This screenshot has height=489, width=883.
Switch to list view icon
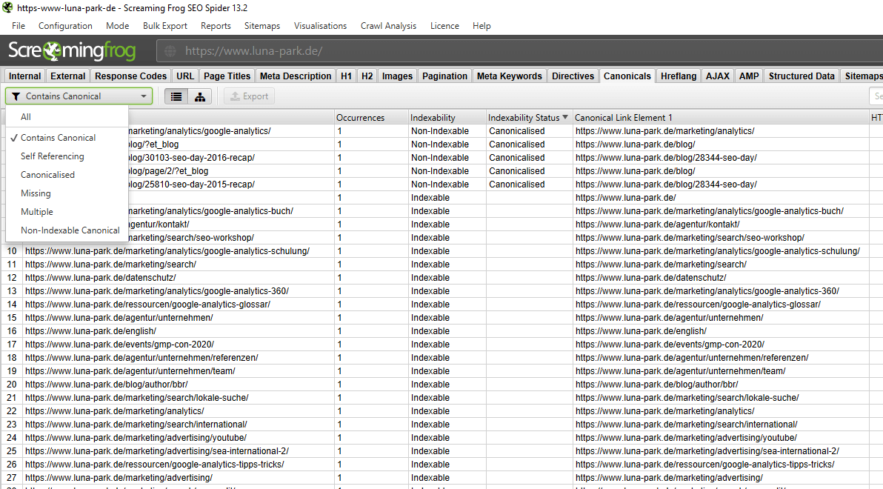(176, 96)
